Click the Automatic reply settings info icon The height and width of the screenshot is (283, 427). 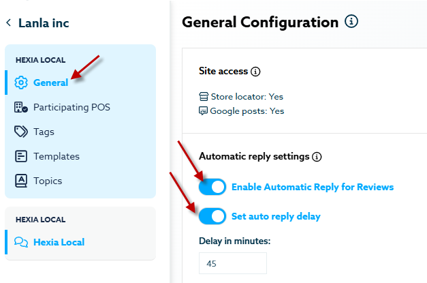pos(317,157)
